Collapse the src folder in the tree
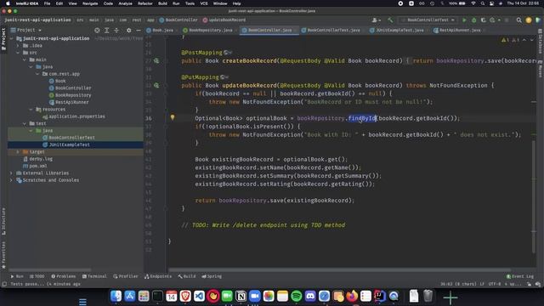 pos(18,53)
